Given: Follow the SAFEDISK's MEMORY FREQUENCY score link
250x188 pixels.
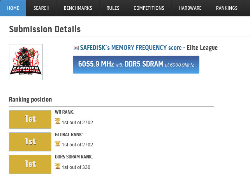Looking at the screenshot, I should pos(131,47).
